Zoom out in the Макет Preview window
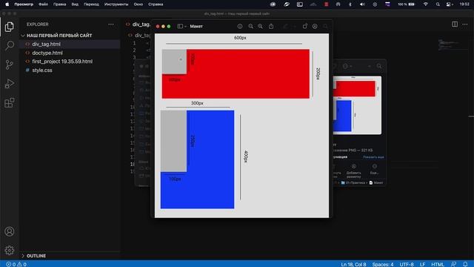 (x=250, y=27)
